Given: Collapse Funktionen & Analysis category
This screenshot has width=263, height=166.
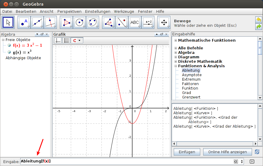Looking at the screenshot, I should (x=176, y=66).
